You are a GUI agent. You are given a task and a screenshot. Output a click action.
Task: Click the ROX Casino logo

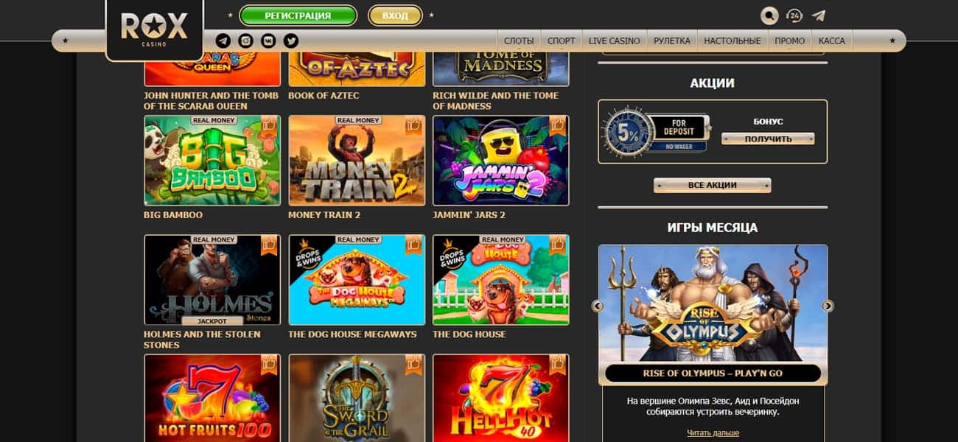[x=154, y=29]
